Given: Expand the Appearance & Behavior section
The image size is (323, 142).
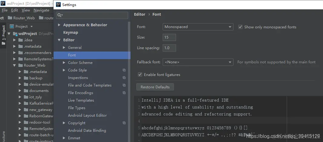Looking at the screenshot, I should [59, 25].
